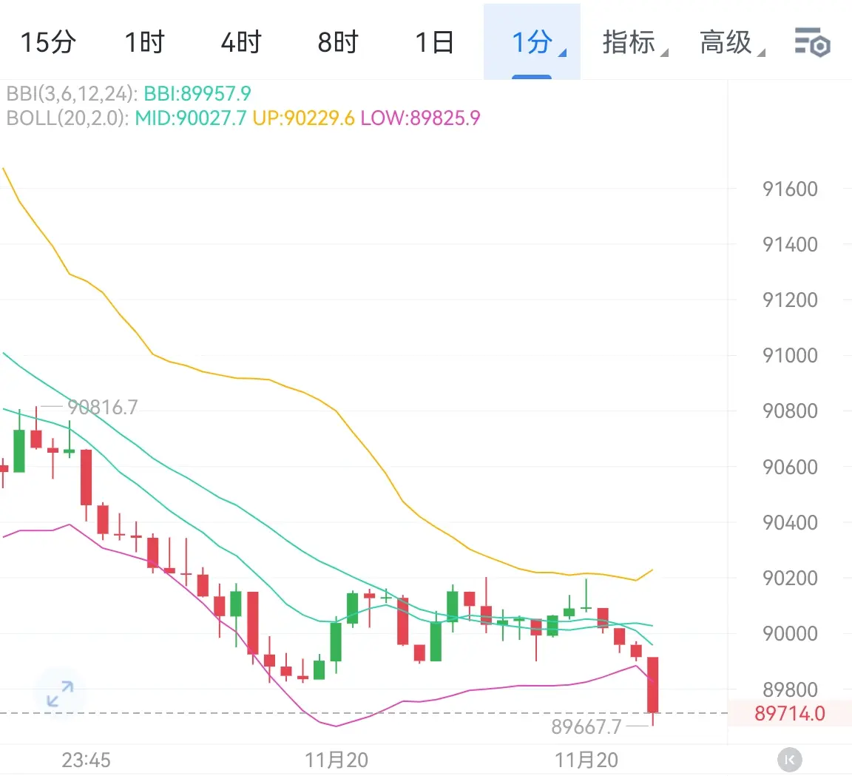Tap the fullscreen expand arrows icon

[x=60, y=693]
